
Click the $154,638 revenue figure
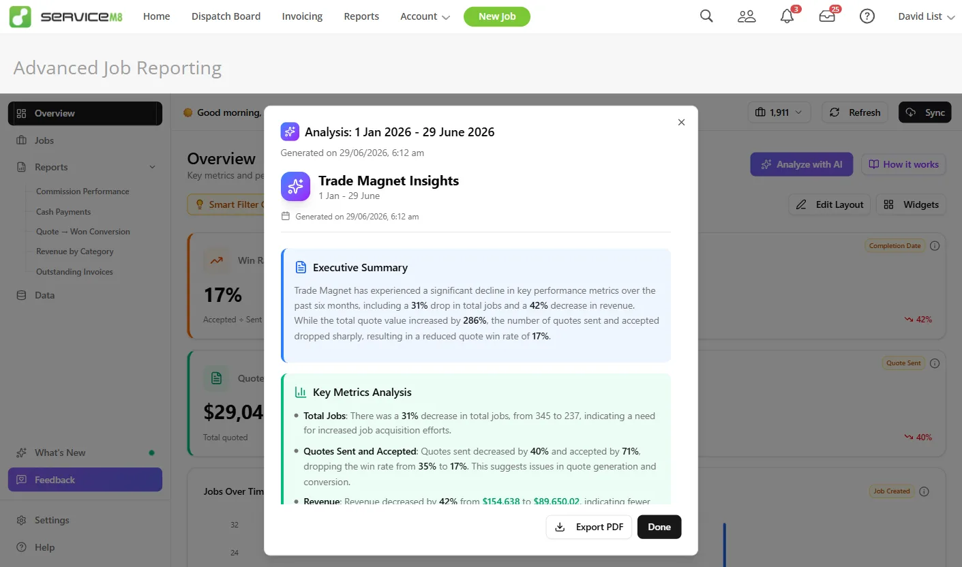click(x=501, y=502)
